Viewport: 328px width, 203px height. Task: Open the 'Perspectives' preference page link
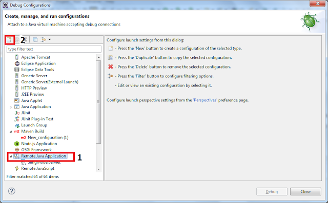pyautogui.click(x=205, y=100)
